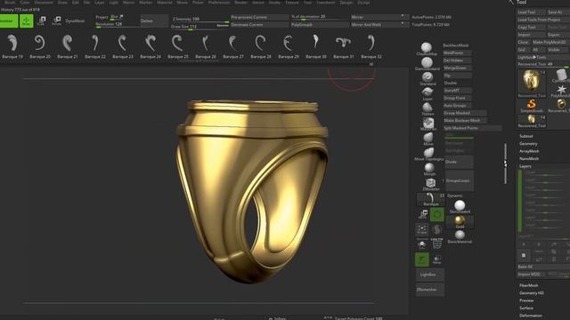Pick the BasicMaterial sphere
Screen dimensions: 570x320
460,237
